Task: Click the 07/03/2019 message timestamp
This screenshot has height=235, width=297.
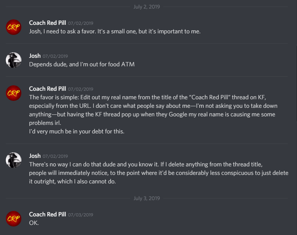Action: (x=81, y=214)
